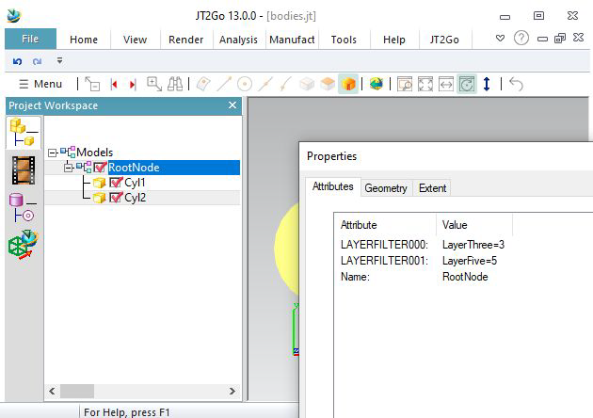The height and width of the screenshot is (418, 593).
Task: Open the File menu
Action: 30,39
